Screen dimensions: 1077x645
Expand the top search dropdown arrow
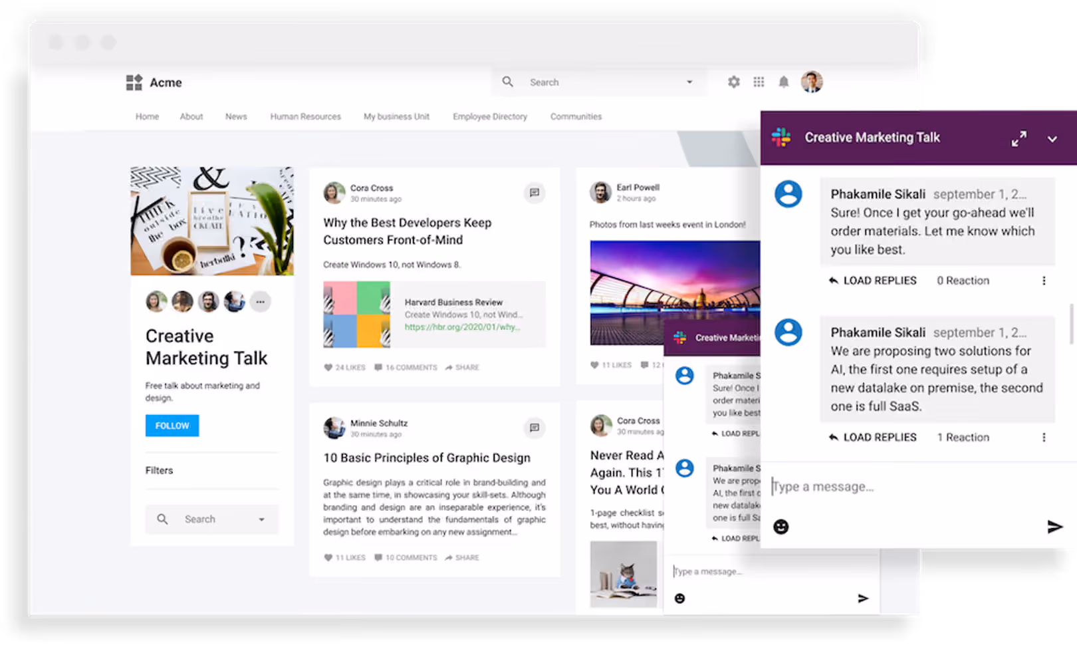tap(689, 82)
